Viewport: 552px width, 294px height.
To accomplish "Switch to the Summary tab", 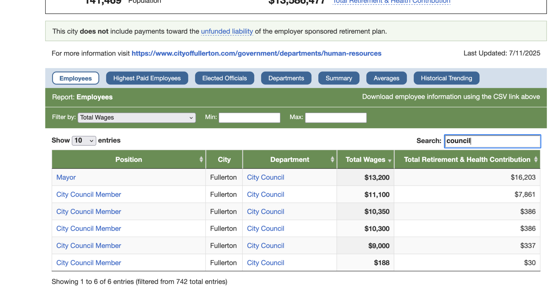I will pyautogui.click(x=339, y=78).
